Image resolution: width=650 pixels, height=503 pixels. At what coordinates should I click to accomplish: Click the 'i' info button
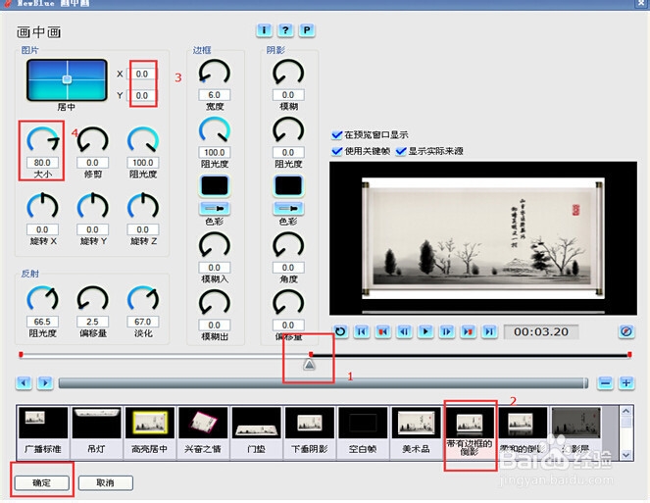pos(264,30)
